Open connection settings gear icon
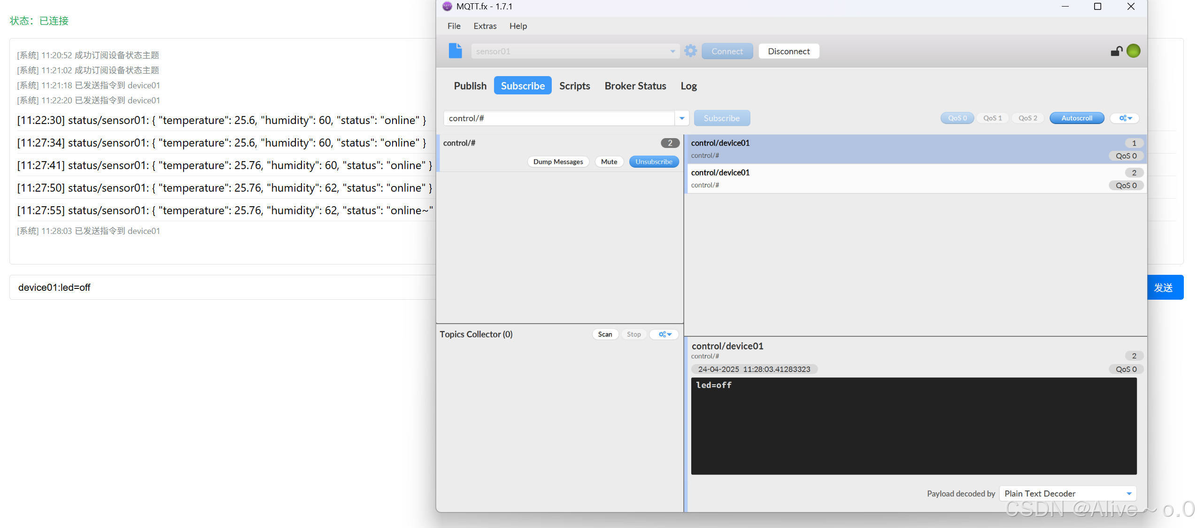1197x528 pixels. click(x=690, y=51)
